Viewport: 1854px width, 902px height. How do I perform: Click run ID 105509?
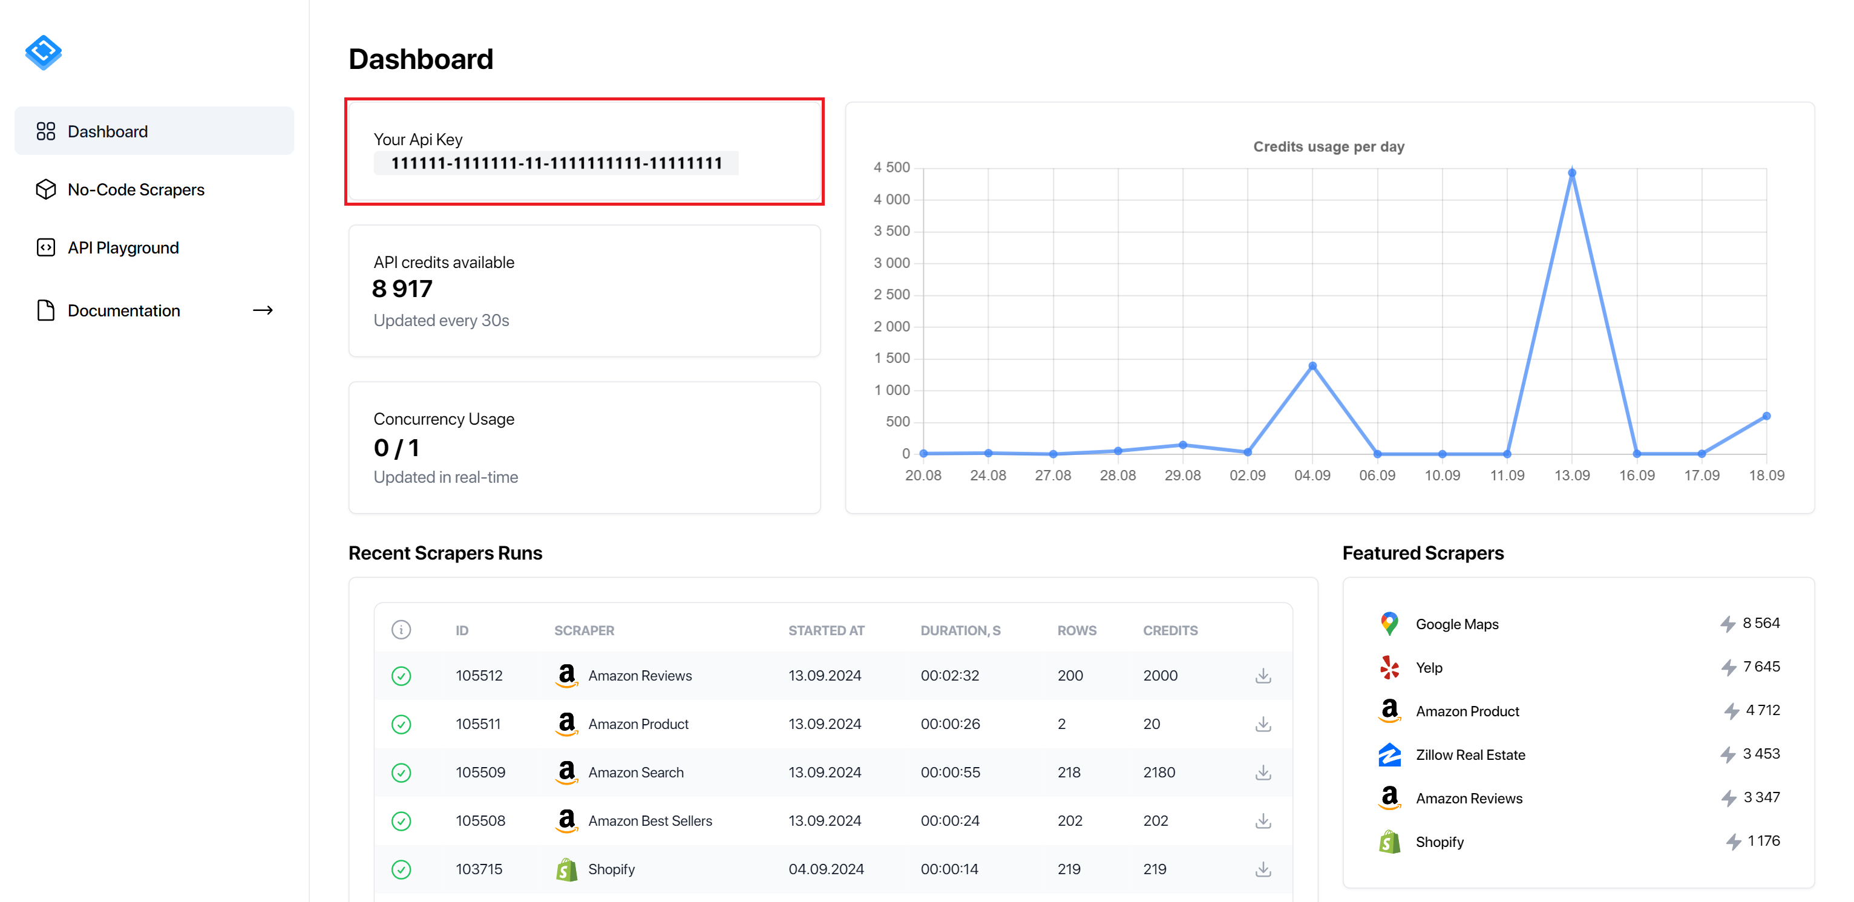point(480,772)
